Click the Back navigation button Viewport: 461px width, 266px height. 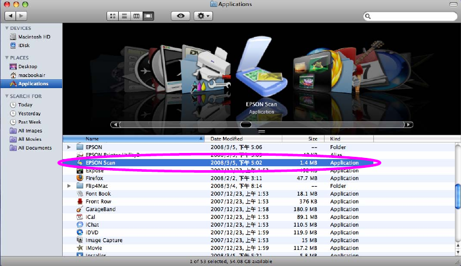[x=12, y=16]
